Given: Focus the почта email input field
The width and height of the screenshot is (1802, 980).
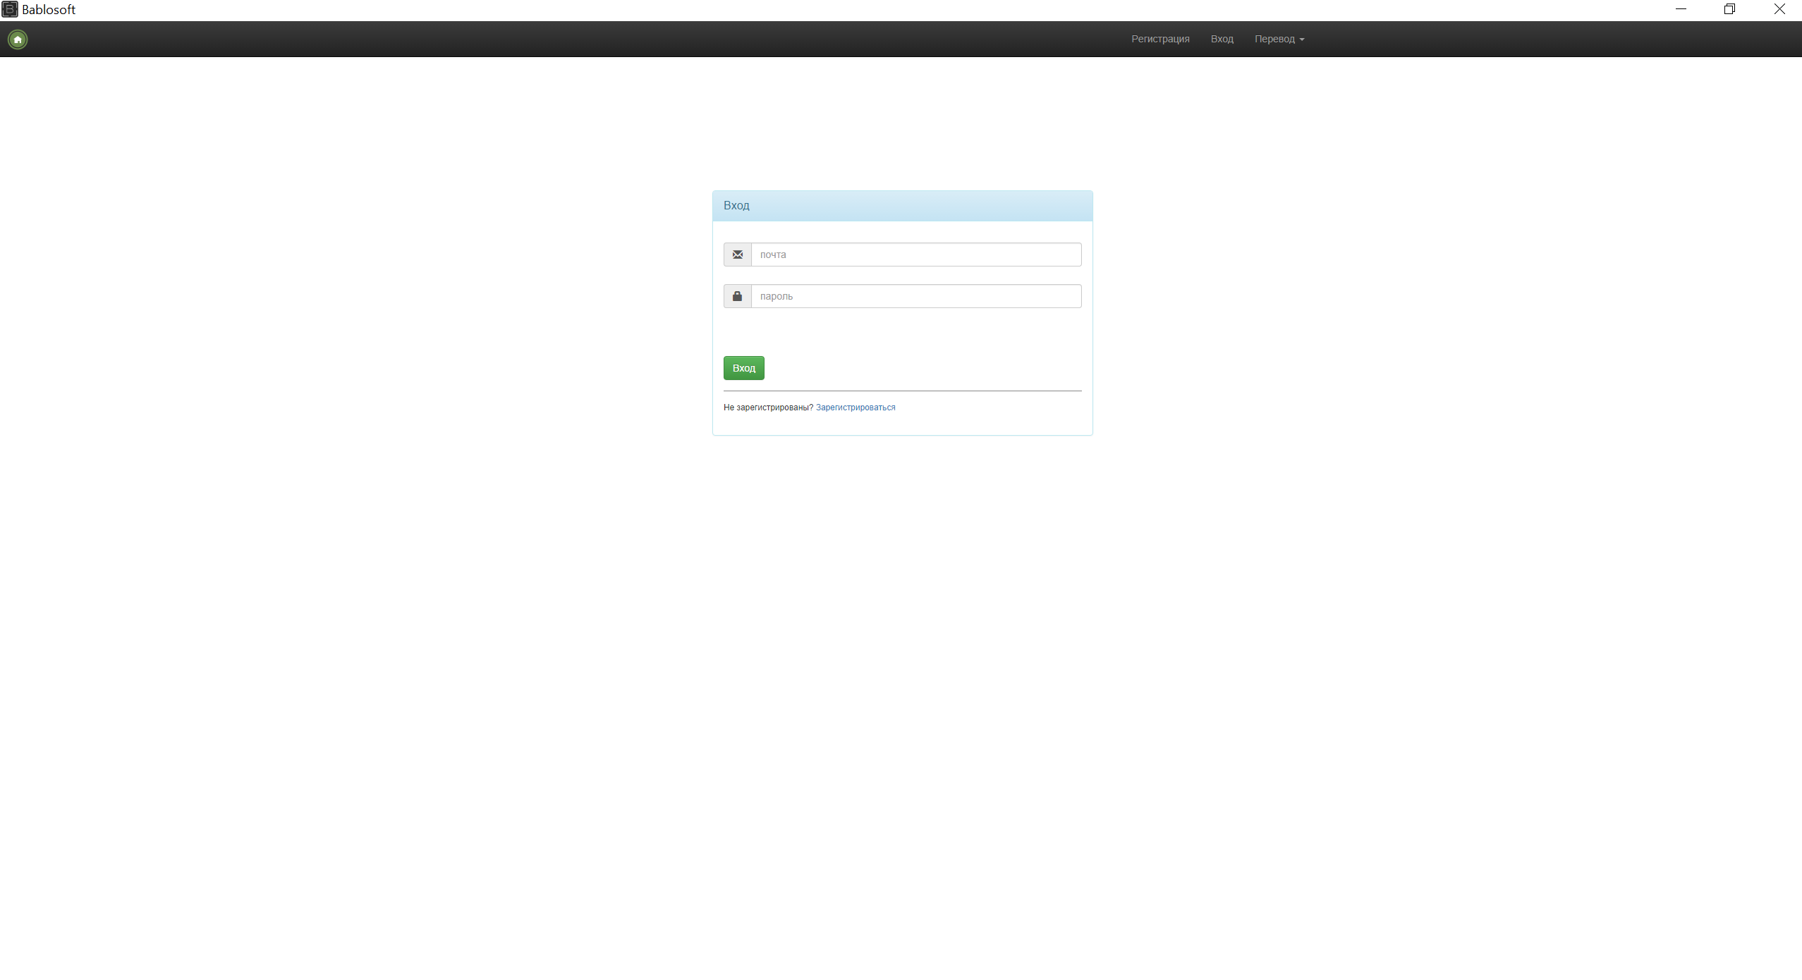Looking at the screenshot, I should [915, 255].
